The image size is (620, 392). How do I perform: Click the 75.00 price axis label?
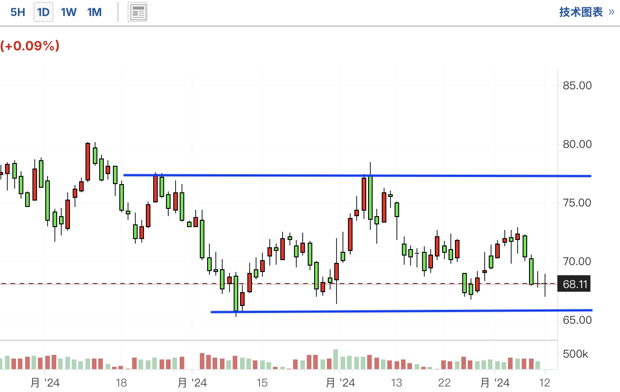point(577,203)
